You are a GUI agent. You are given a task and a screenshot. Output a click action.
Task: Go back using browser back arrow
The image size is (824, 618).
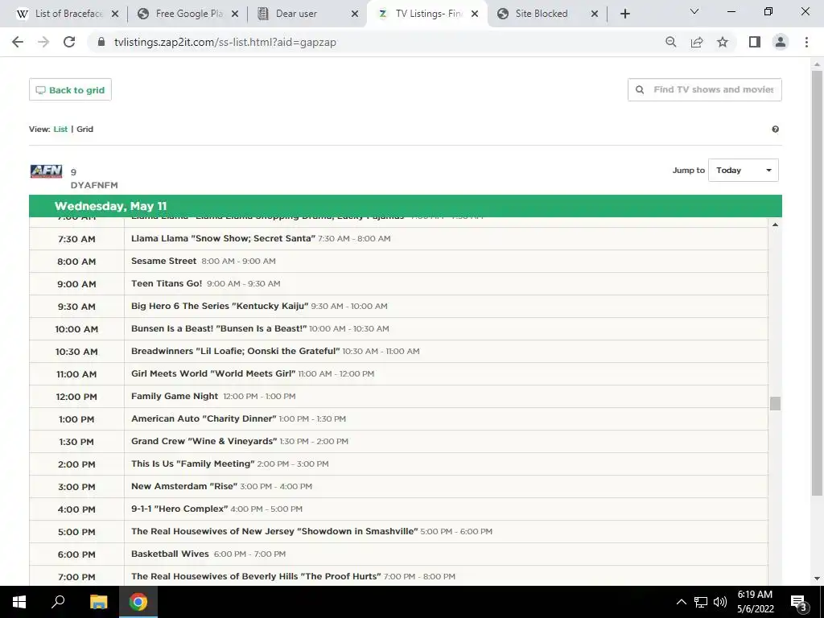(18, 42)
